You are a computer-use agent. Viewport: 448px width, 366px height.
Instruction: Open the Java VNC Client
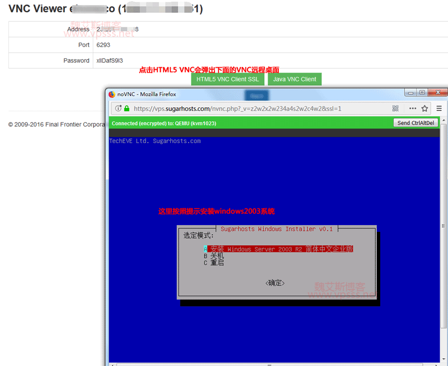[x=295, y=79]
